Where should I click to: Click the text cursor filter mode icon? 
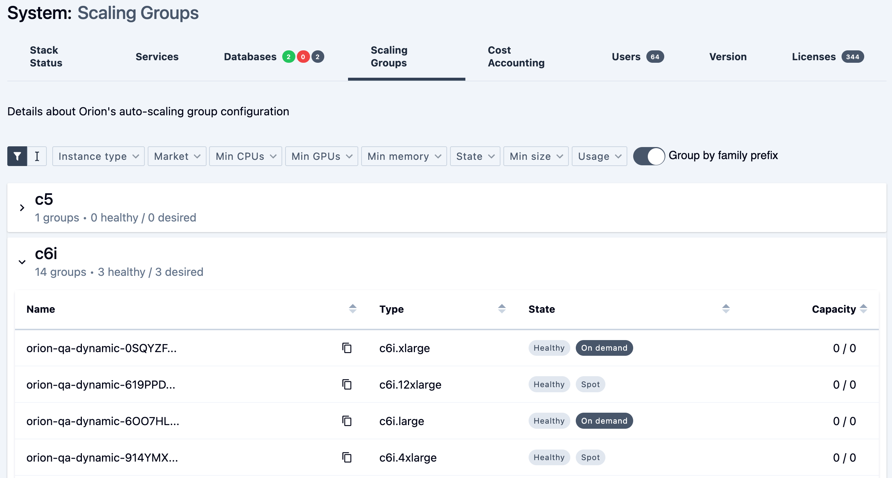coord(37,156)
